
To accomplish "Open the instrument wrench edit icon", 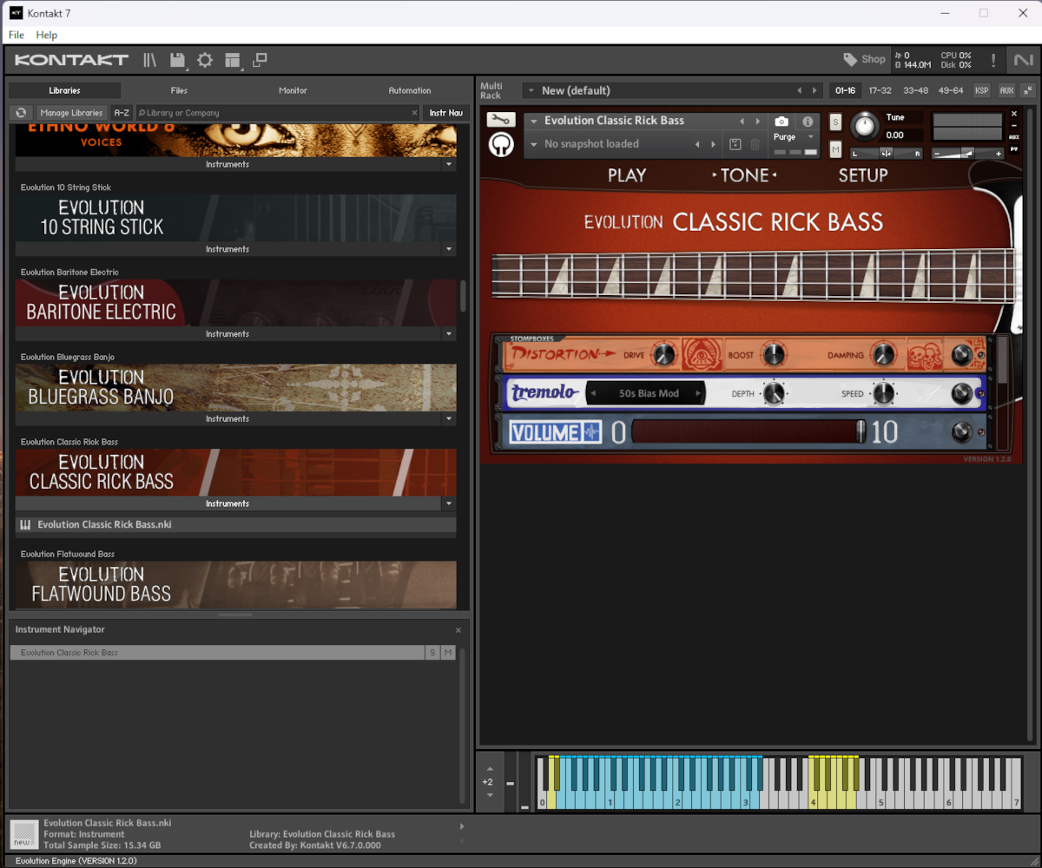I will click(501, 120).
